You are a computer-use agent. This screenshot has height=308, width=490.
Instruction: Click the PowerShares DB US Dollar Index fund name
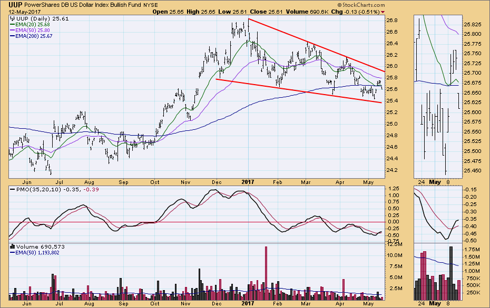pos(83,5)
